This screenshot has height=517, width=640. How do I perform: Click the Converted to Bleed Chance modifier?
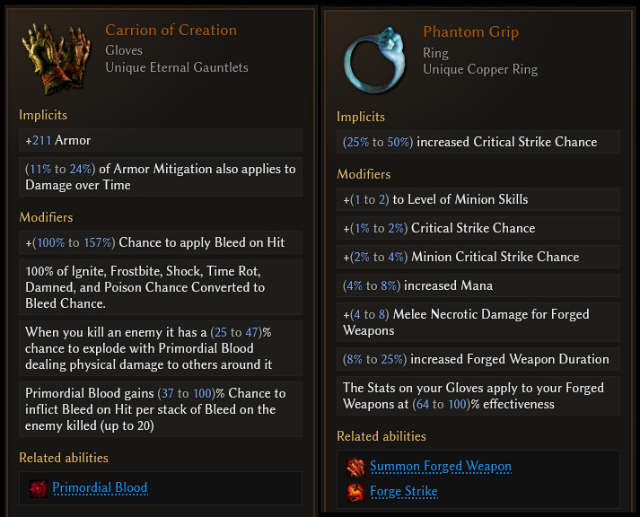(161, 288)
